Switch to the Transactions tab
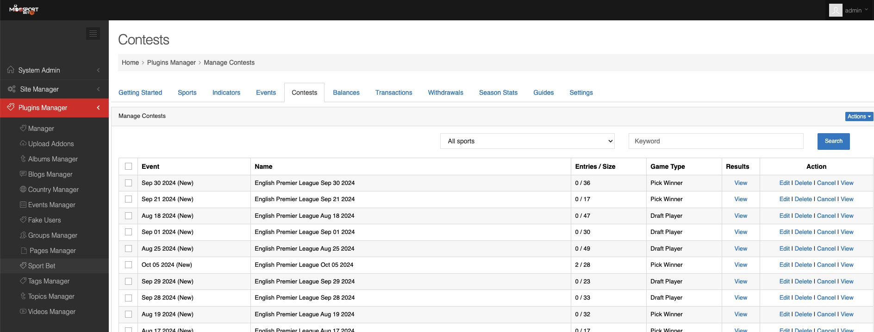874x332 pixels. 394,92
